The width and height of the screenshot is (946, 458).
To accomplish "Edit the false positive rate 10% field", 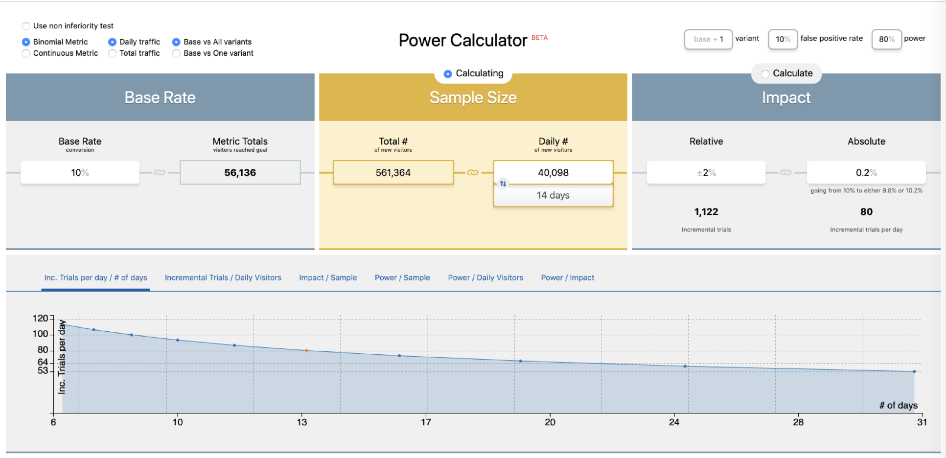I will click(783, 39).
